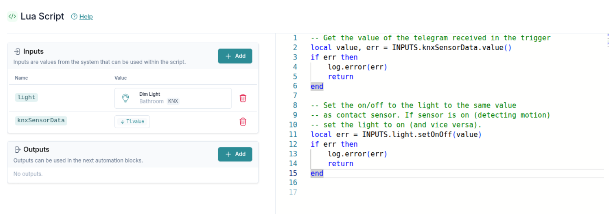Add a new output

coord(235,154)
